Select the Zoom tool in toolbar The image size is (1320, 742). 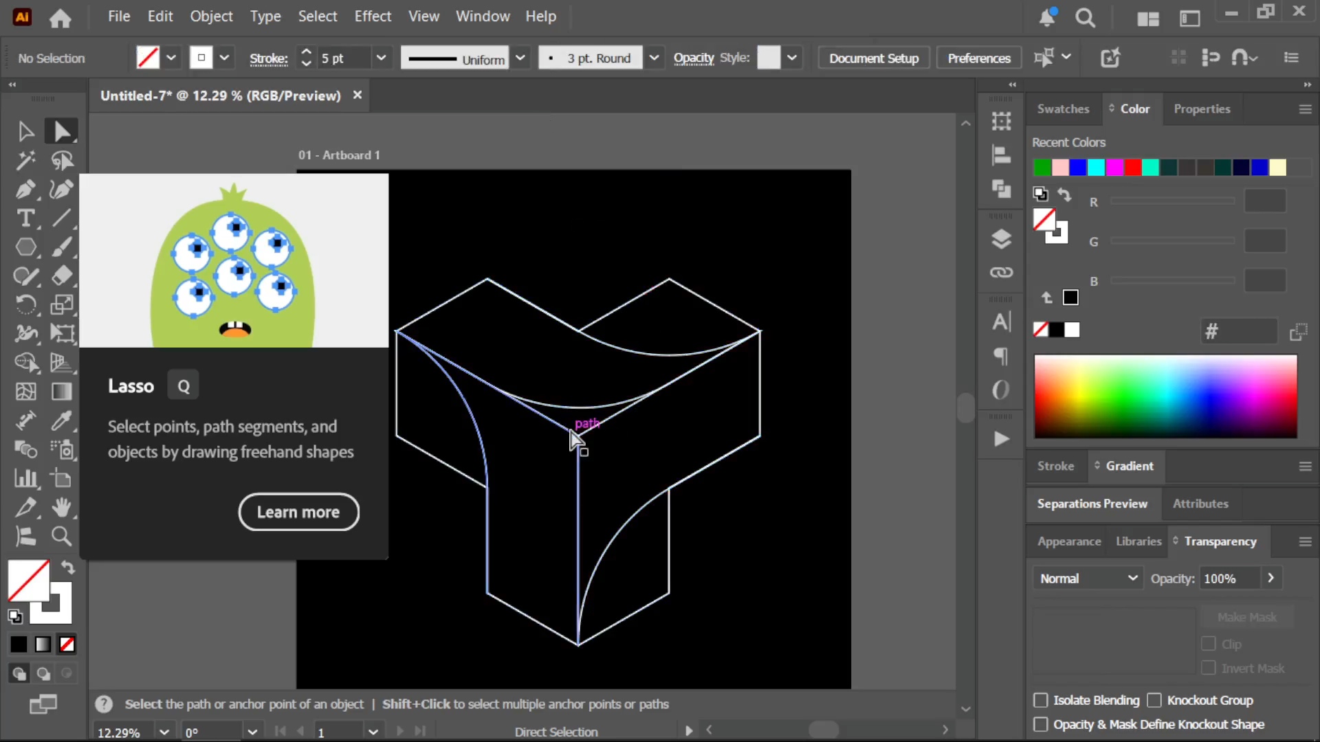click(62, 536)
